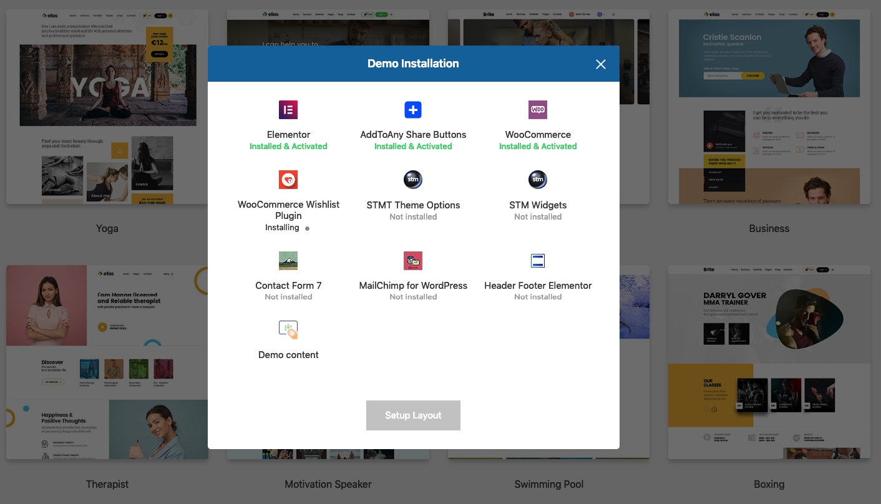Select the Yoga demo thumbnail

tap(107, 106)
